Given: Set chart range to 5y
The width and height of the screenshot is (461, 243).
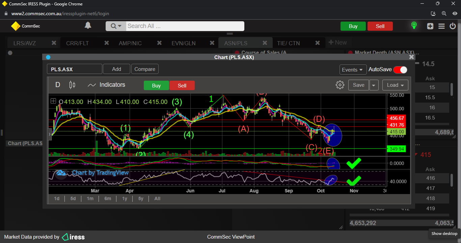Looking at the screenshot, I should (x=141, y=198).
